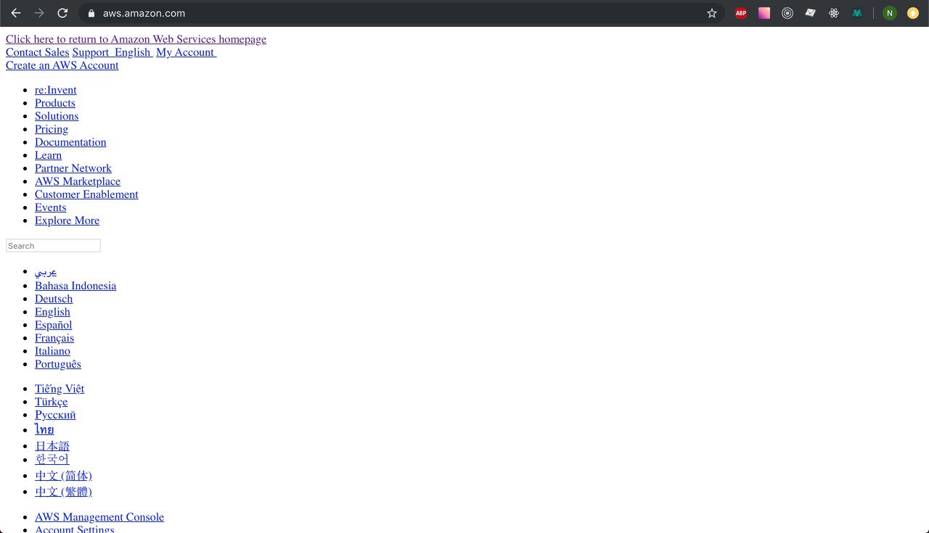Open the Solutions navigation item
This screenshot has width=929, height=533.
pos(57,116)
